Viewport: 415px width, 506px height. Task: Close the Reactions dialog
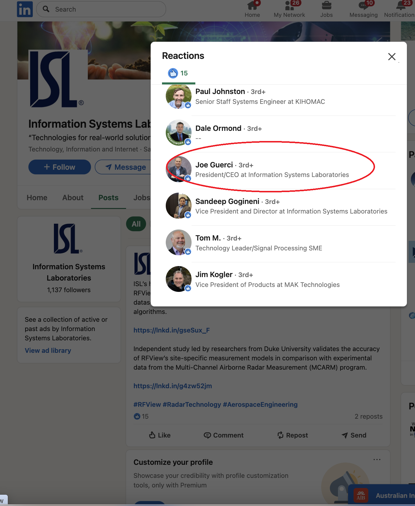392,57
